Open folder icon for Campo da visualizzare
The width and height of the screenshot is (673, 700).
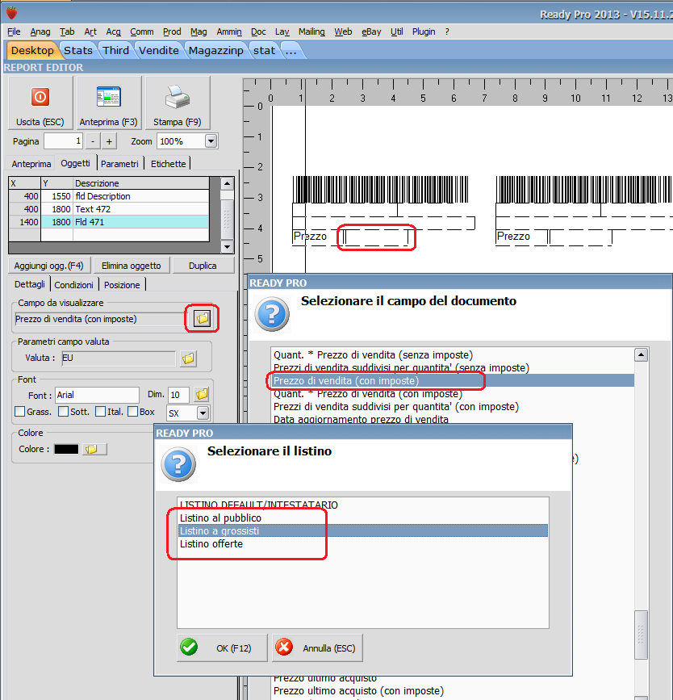(203, 318)
